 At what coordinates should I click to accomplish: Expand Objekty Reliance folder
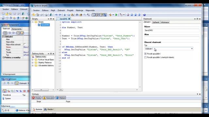point(33,63)
